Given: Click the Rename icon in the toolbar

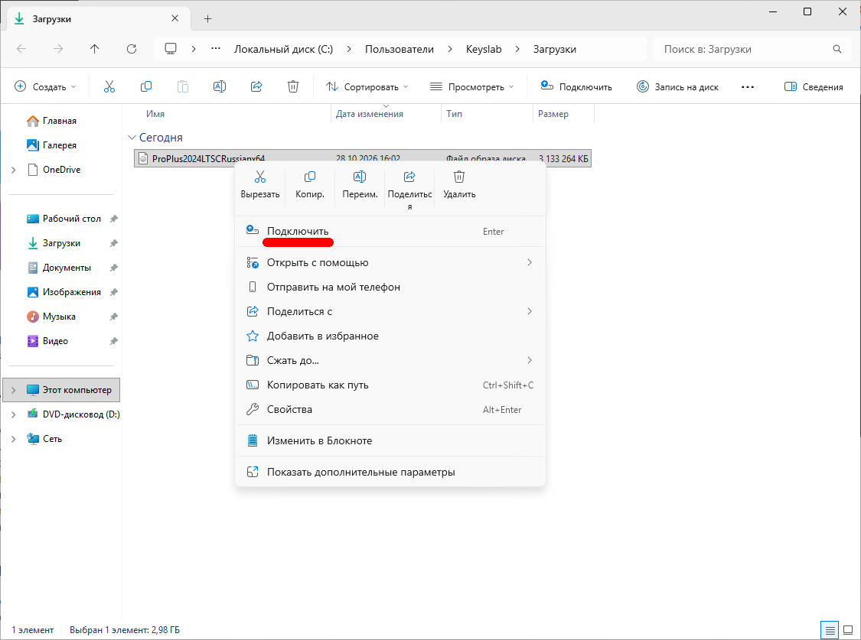Looking at the screenshot, I should (220, 86).
